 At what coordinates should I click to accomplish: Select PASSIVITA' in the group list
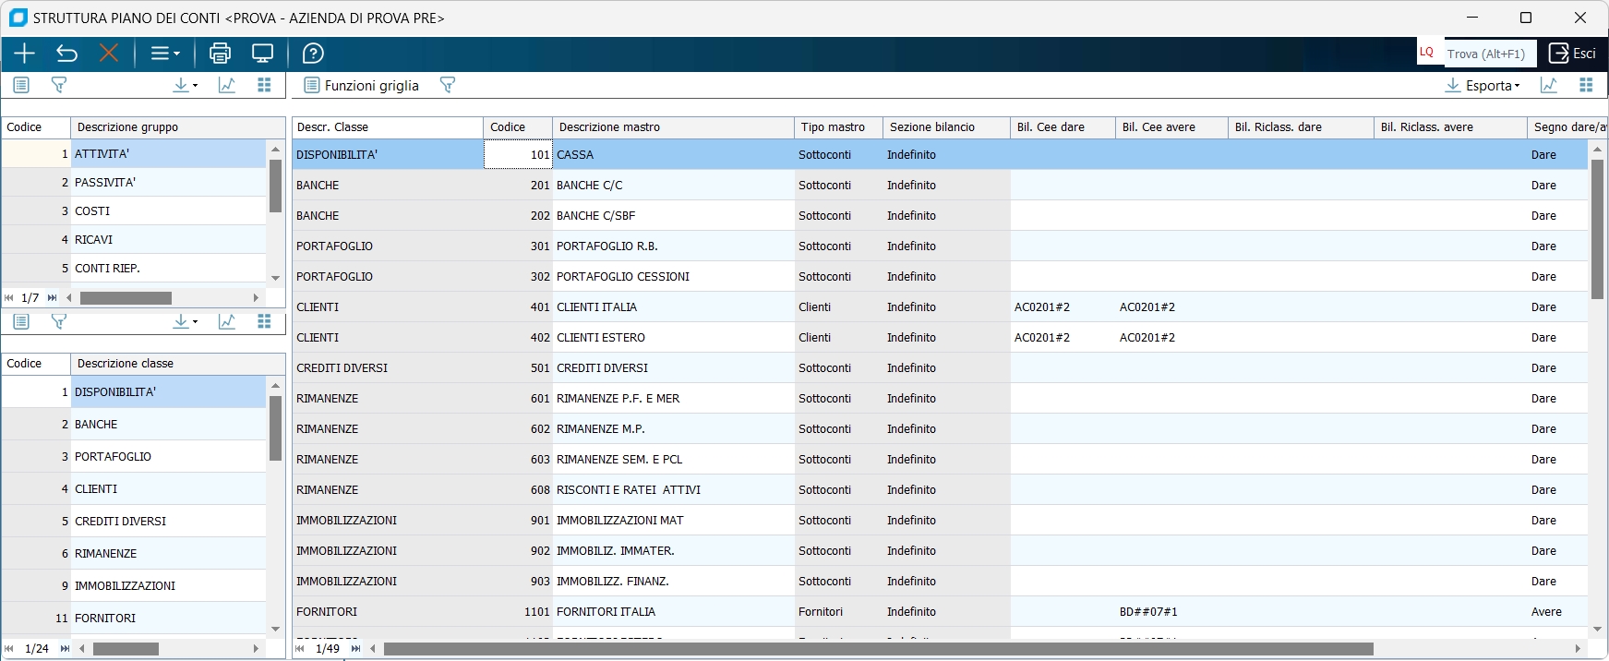point(105,182)
